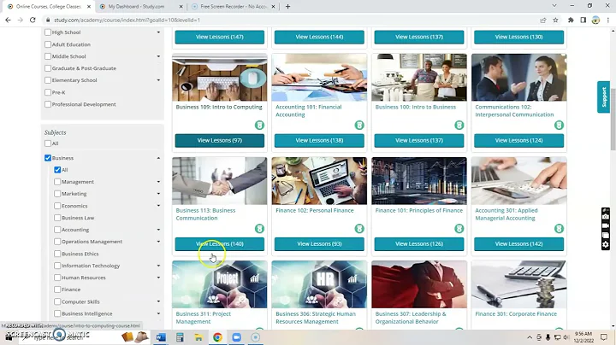Image resolution: width=616 pixels, height=345 pixels.
Task: Click the video record icon in recorder widget
Action: tap(606, 225)
